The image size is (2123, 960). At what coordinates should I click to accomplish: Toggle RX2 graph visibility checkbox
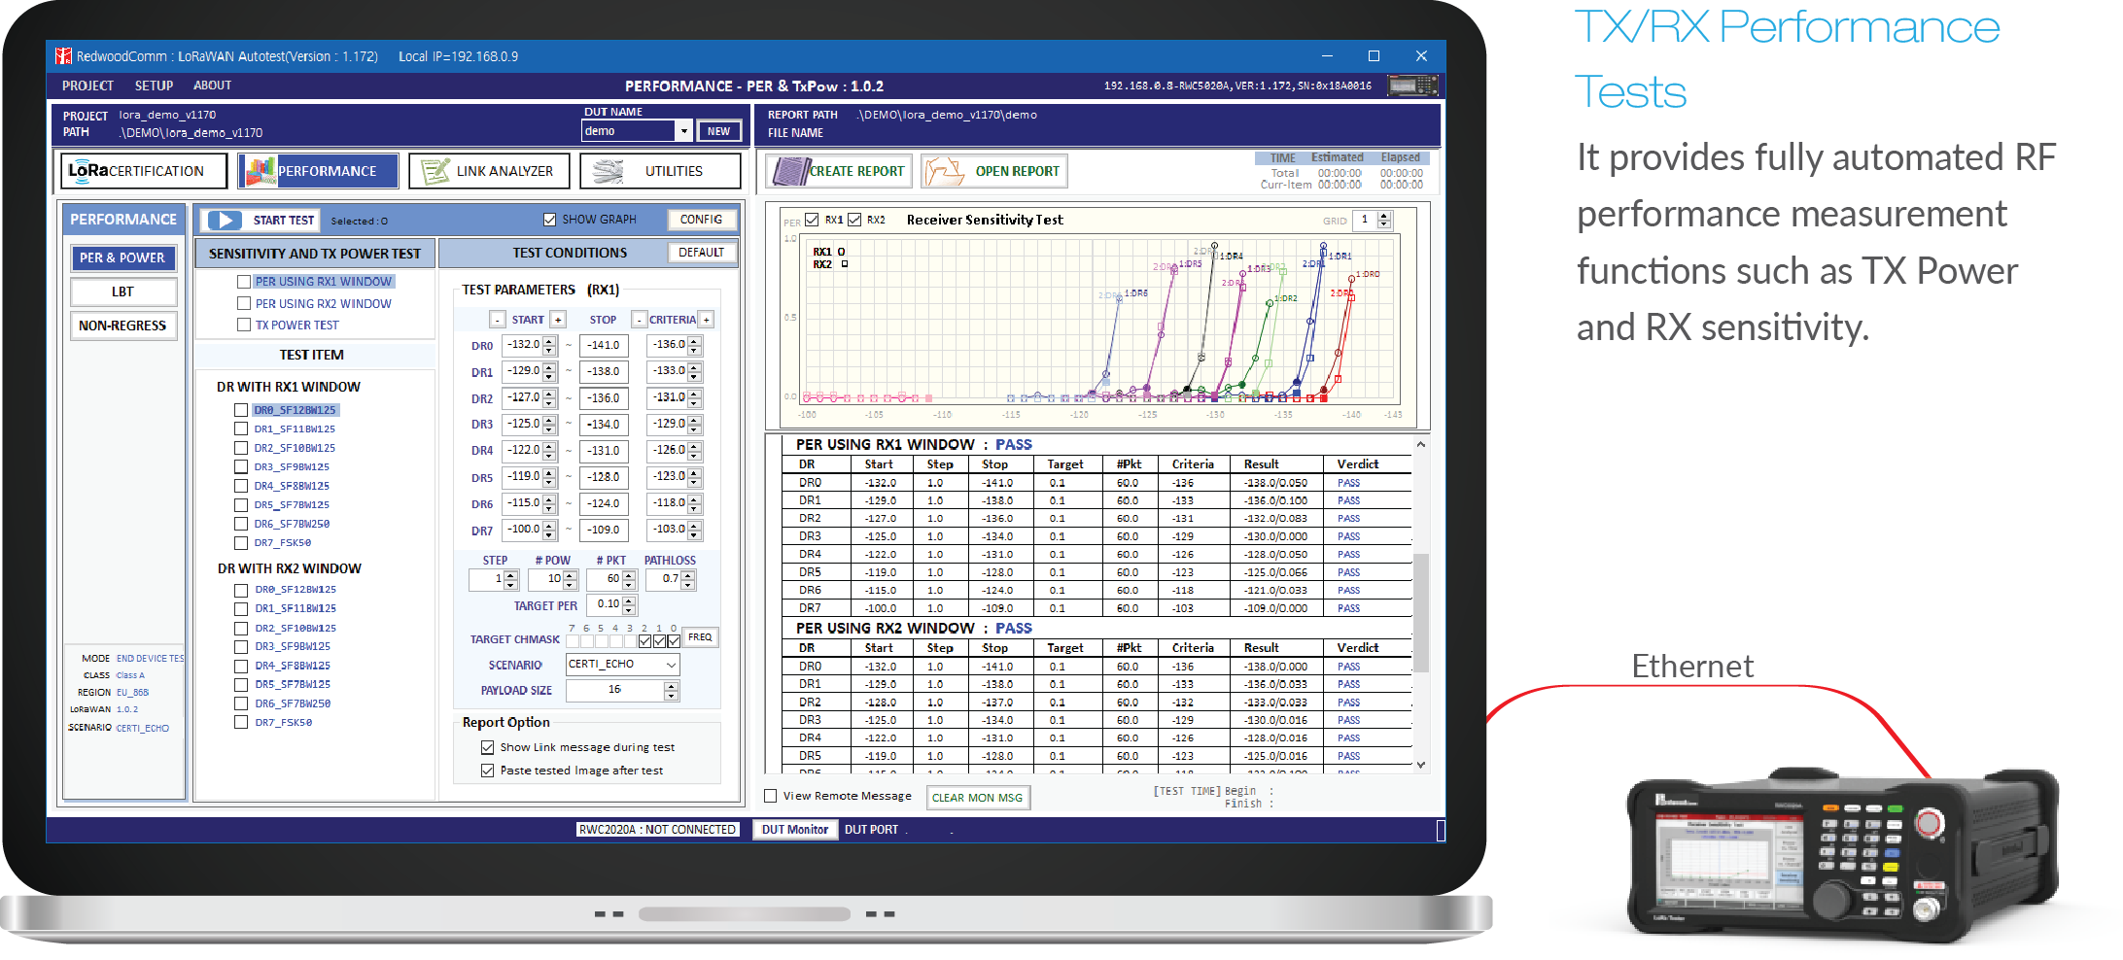854,220
